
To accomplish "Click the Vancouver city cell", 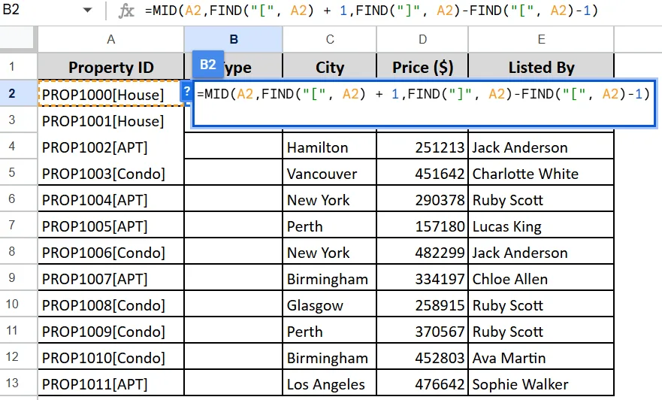I will tap(330, 173).
